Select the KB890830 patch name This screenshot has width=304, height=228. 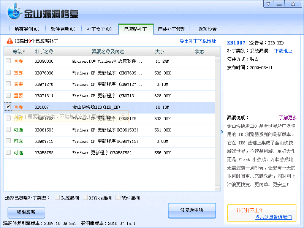[44, 61]
